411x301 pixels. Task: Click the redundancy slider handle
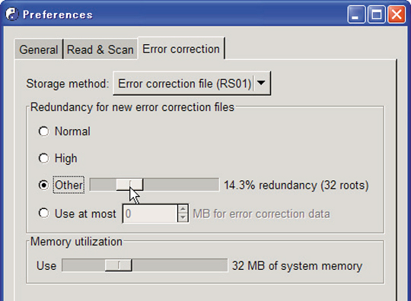click(x=129, y=185)
